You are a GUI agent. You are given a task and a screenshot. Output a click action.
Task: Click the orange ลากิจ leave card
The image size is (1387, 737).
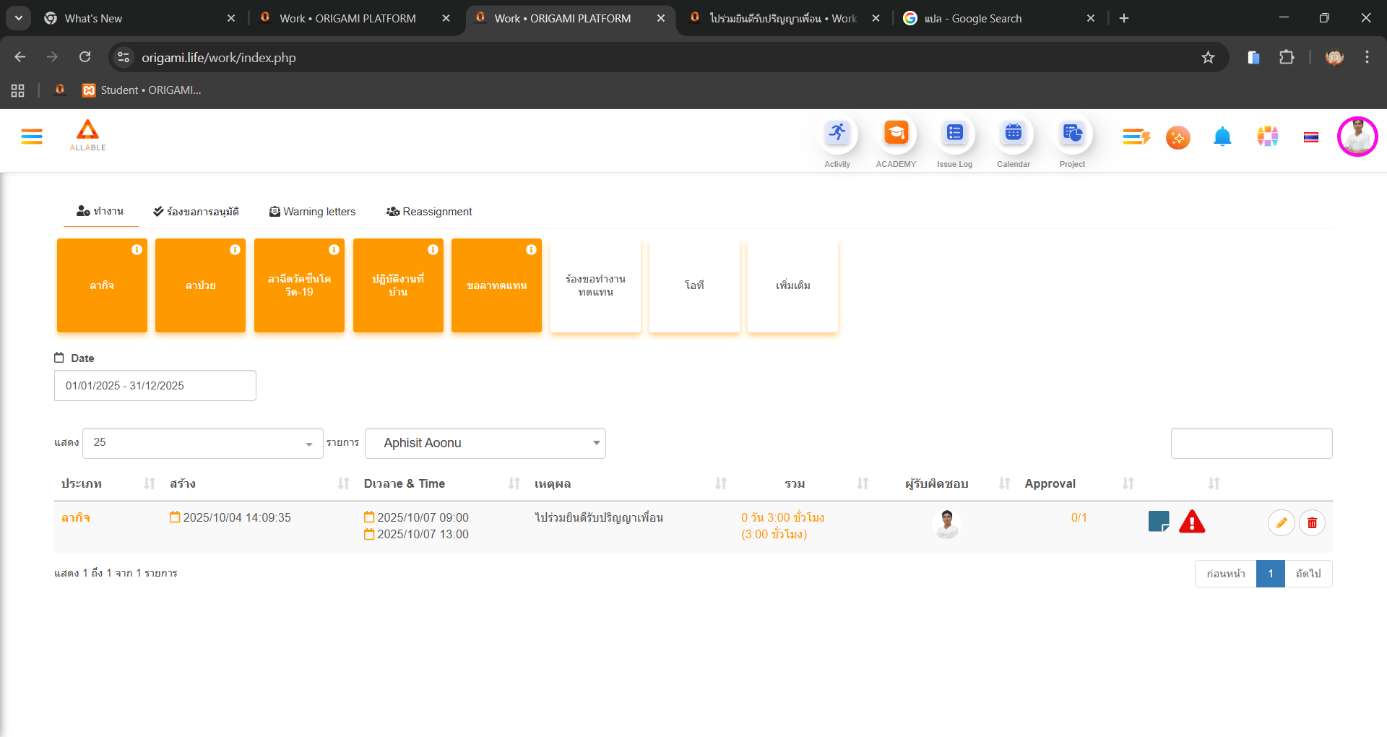pyautogui.click(x=102, y=286)
